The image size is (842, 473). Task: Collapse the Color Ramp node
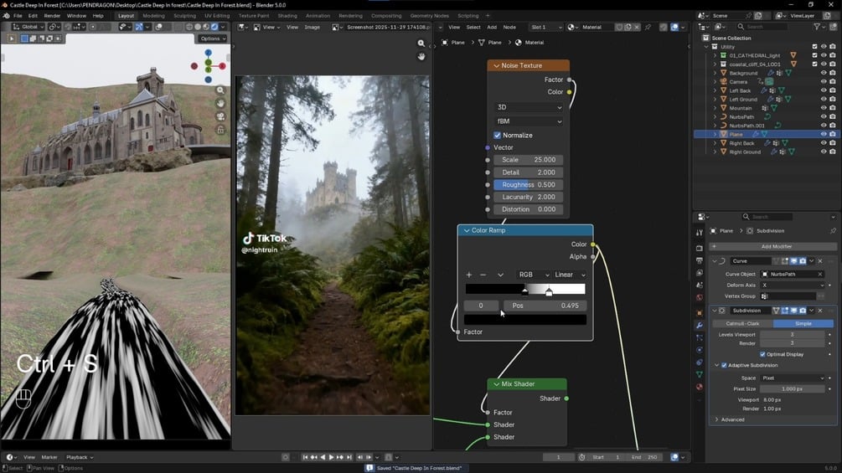(466, 230)
